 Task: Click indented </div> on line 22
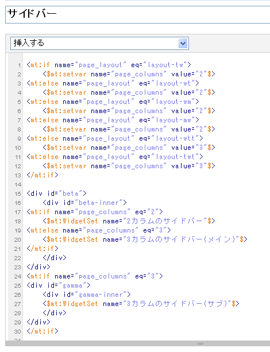click(x=55, y=258)
